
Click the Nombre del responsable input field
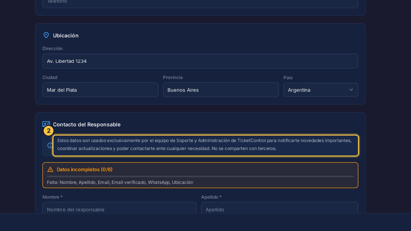119,208
